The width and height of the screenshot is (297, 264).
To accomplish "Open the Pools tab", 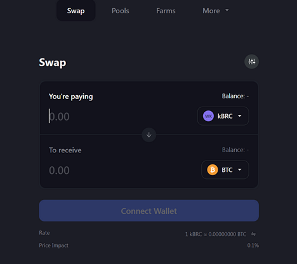I will [x=121, y=11].
